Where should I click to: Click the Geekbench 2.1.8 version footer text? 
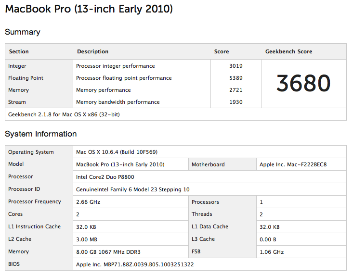64,114
